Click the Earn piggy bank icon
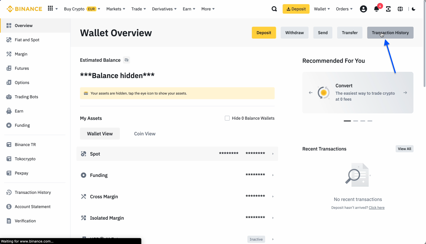426x244 pixels. pyautogui.click(x=9, y=111)
